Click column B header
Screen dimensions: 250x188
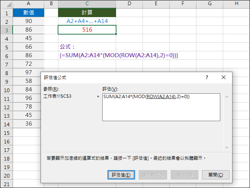point(51,4)
